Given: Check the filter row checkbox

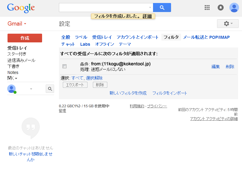Looking at the screenshot, I should point(64,66).
